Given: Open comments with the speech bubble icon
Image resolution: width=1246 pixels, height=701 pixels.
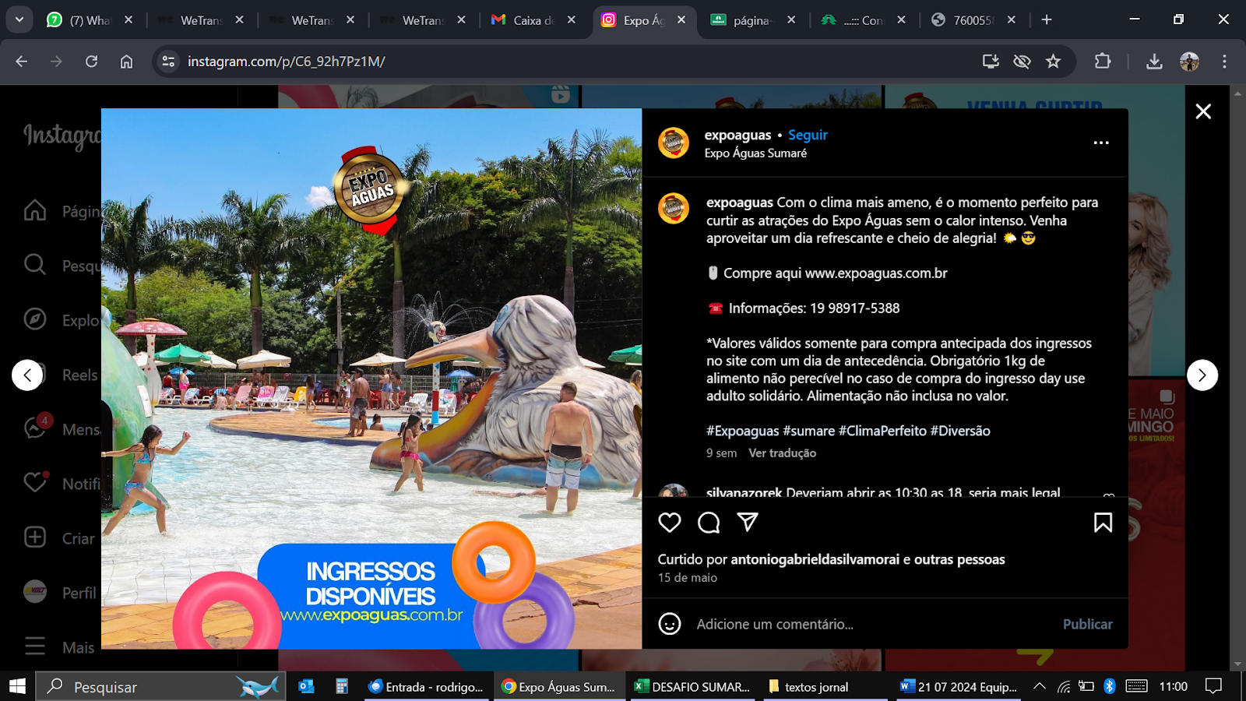Looking at the screenshot, I should coord(709,523).
